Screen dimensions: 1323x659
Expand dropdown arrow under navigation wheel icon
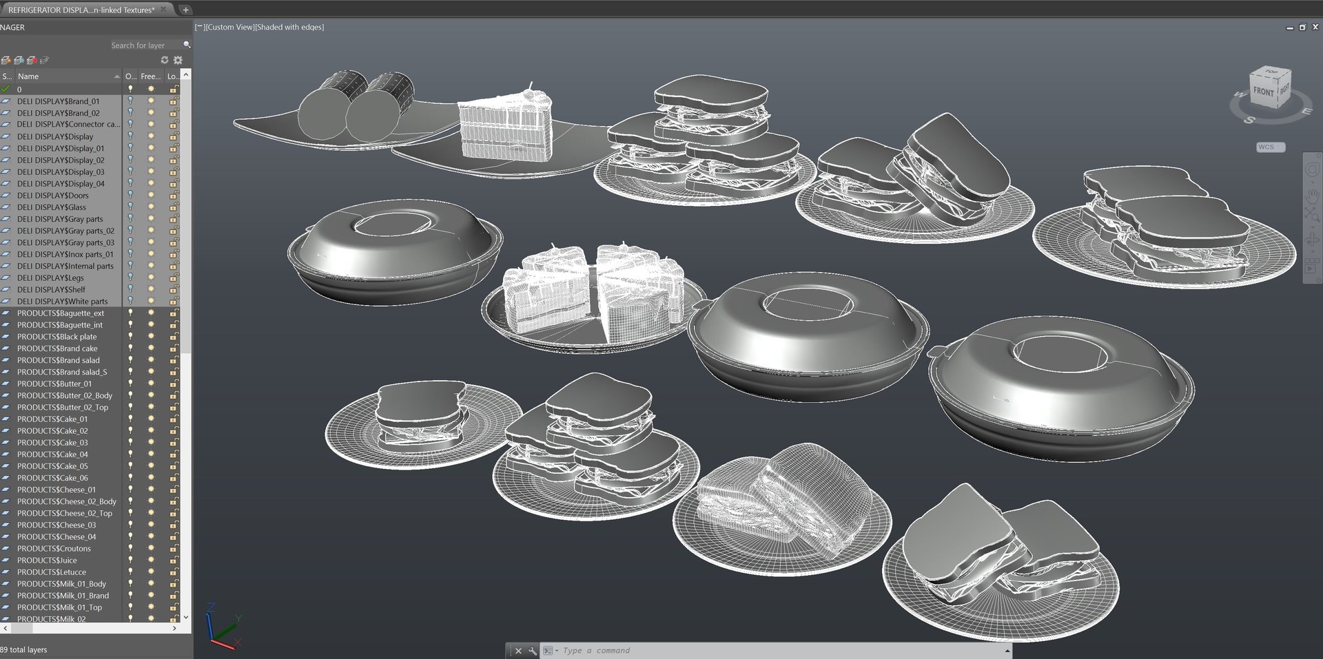tap(1313, 182)
